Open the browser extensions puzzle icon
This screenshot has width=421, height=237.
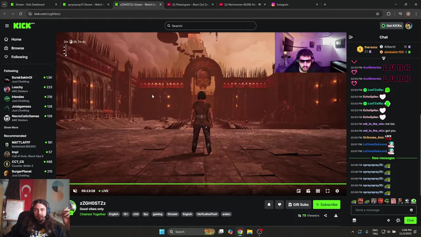[x=389, y=14]
